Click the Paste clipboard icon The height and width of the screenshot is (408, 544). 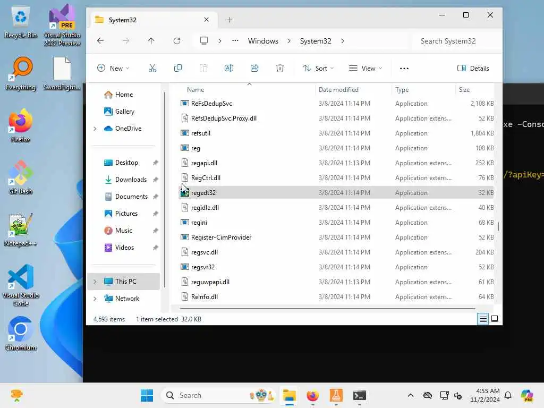coord(203,68)
